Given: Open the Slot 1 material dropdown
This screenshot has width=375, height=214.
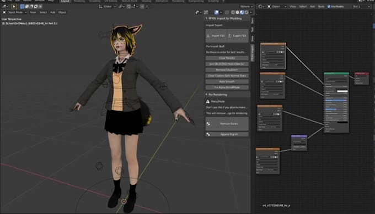Looking at the screenshot, I should [x=361, y=7].
